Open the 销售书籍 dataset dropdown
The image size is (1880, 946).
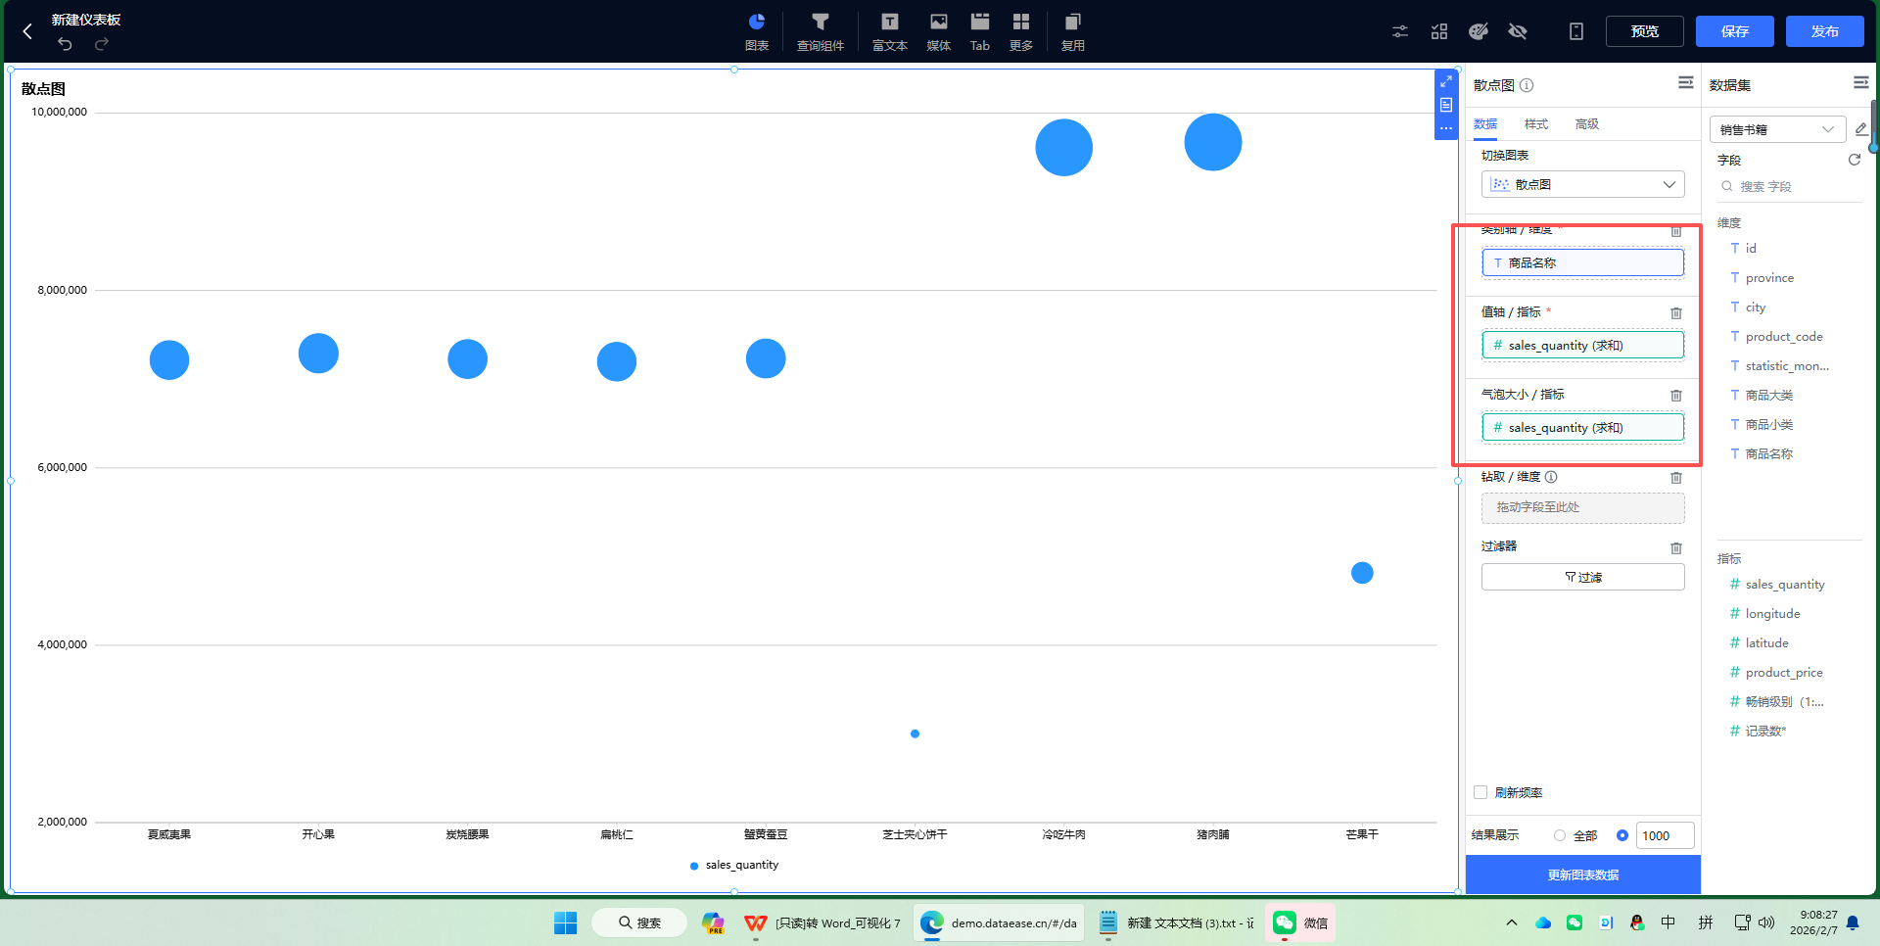1777,129
